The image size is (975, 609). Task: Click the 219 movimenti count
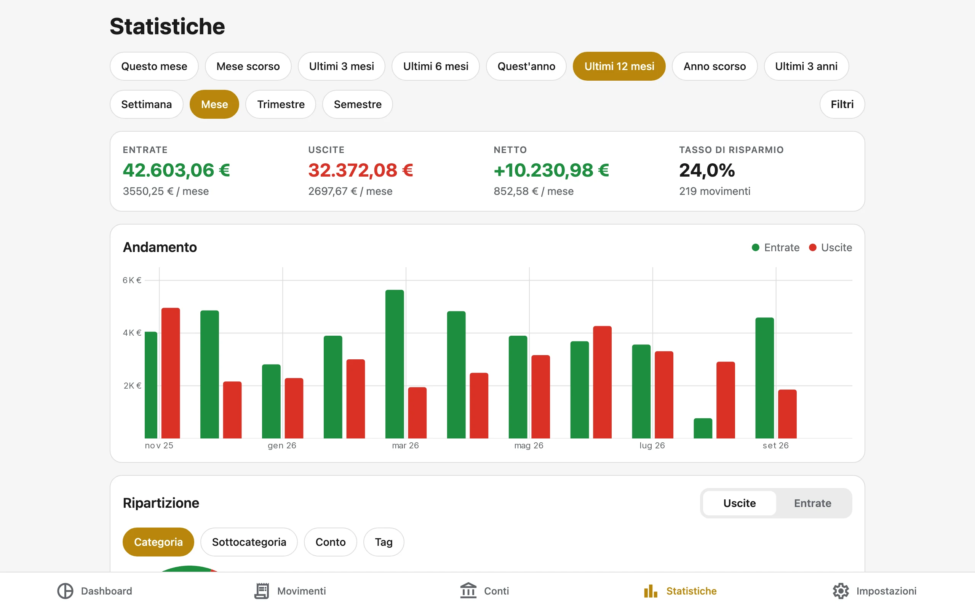click(715, 191)
